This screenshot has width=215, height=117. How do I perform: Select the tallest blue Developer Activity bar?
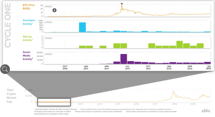click(x=82, y=27)
